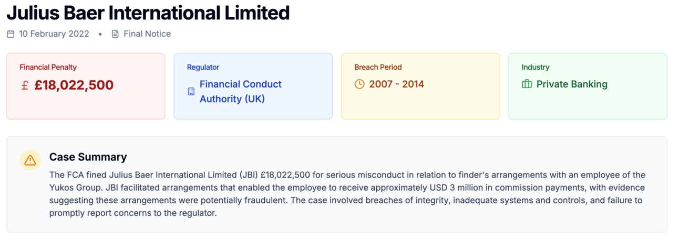Click the Industry card label
The width and height of the screenshot is (679, 241).
click(x=535, y=67)
